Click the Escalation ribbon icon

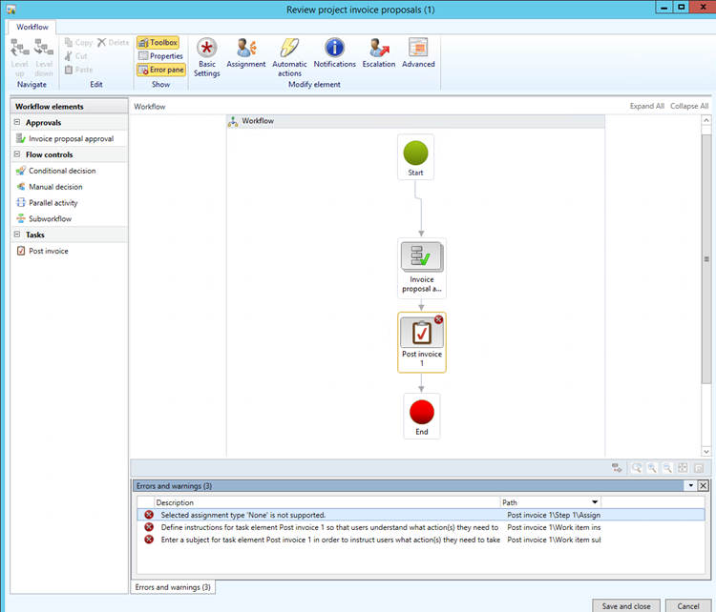click(x=379, y=54)
